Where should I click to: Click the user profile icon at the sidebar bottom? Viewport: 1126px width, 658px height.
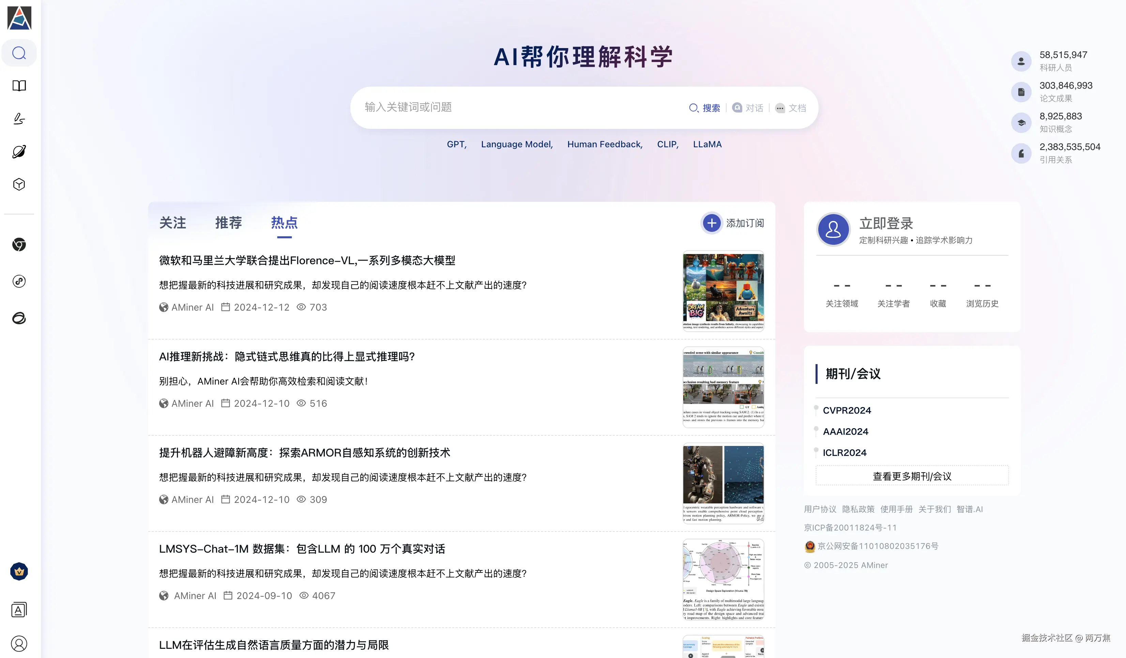click(x=19, y=644)
